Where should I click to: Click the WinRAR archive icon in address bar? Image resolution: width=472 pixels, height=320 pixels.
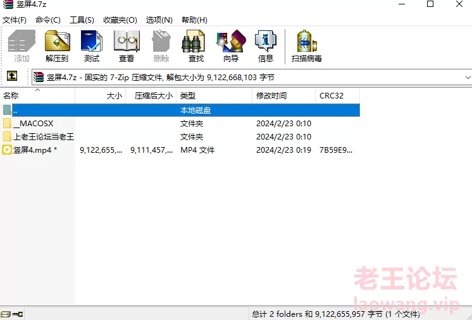39,77
